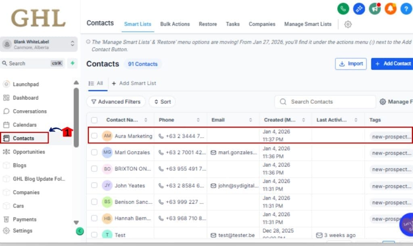Select the checkbox next to Aura Marketing
The height and width of the screenshot is (246, 413).
click(94, 136)
